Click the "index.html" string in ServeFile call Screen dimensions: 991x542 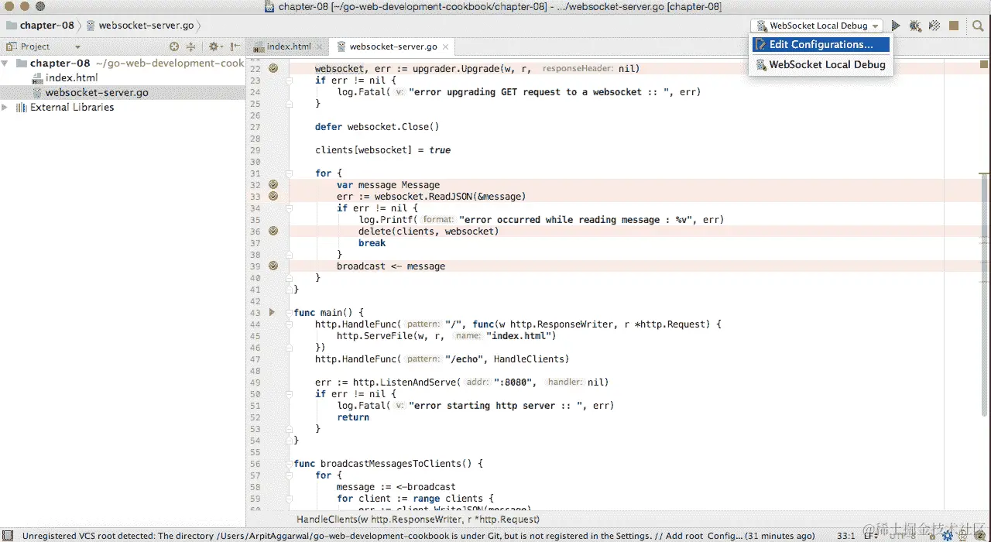point(519,336)
